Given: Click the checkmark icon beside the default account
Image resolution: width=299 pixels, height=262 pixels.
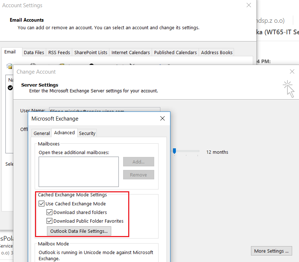Looking at the screenshot, I should 10,88.
